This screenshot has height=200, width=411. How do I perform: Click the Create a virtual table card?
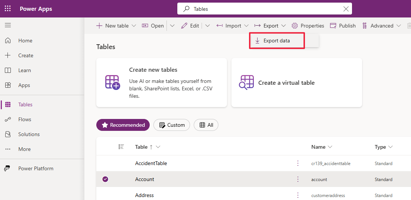pos(296,83)
